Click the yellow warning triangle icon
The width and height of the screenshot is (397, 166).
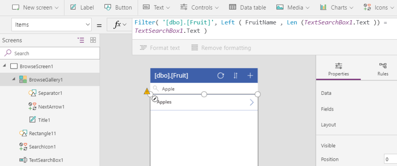147,91
